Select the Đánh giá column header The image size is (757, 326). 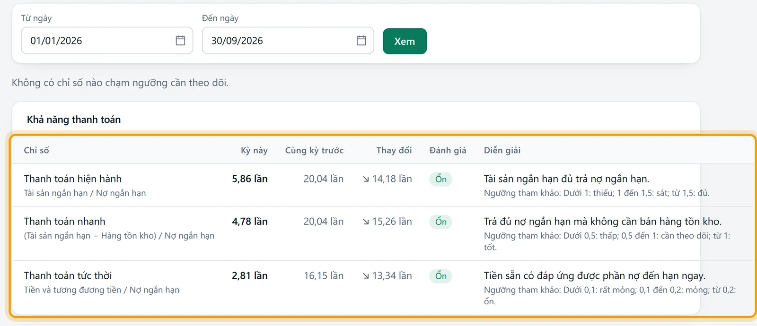[x=448, y=150]
